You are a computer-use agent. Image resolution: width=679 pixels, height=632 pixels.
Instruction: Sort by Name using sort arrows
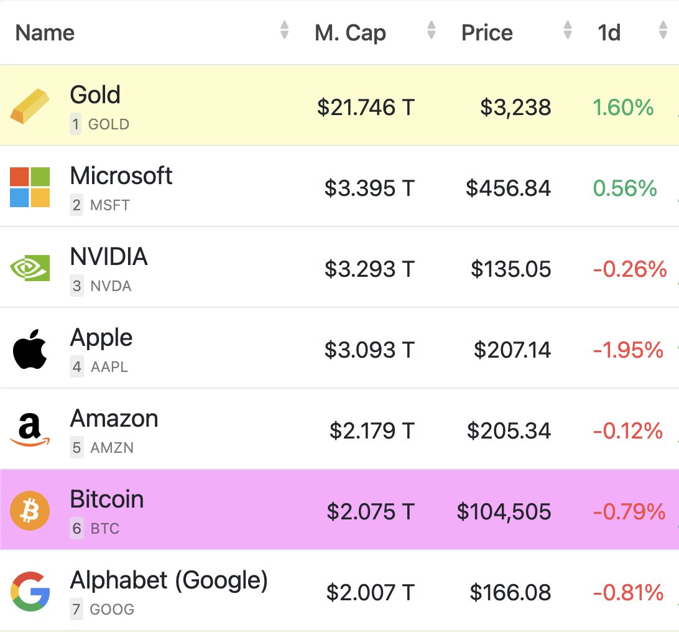tap(284, 30)
